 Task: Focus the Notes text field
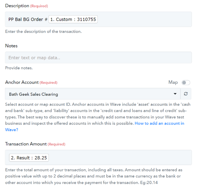click(x=98, y=57)
